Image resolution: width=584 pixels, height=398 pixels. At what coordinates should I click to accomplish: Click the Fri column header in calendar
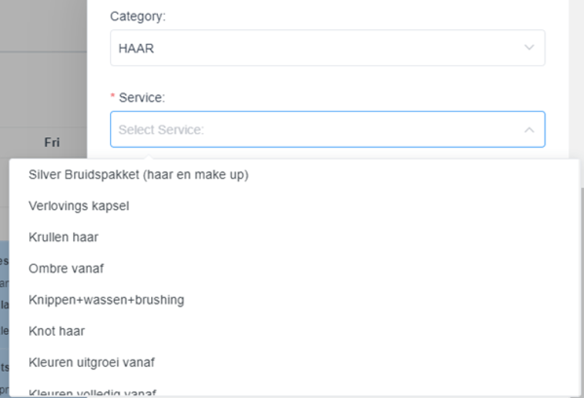[x=52, y=142]
